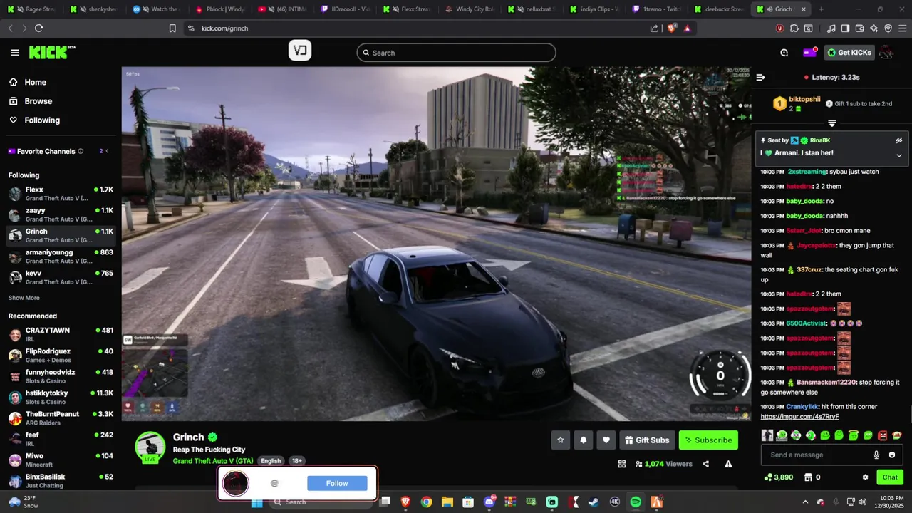Insert the first emote in quick bar
Image resolution: width=912 pixels, height=513 pixels.
coord(767,435)
